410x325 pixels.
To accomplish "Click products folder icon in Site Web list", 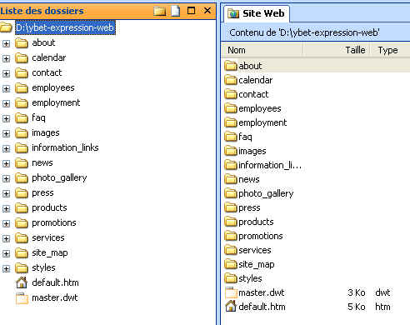I will pyautogui.click(x=231, y=222).
